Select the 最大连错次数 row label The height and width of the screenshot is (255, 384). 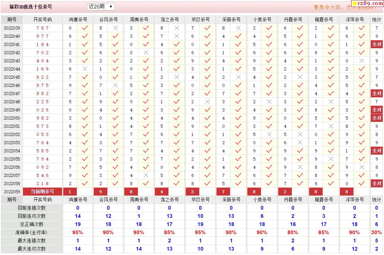point(31,241)
